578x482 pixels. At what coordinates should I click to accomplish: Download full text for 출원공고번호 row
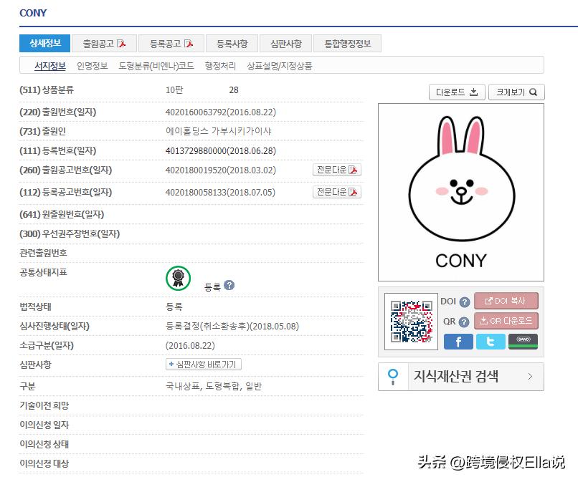[x=337, y=170]
